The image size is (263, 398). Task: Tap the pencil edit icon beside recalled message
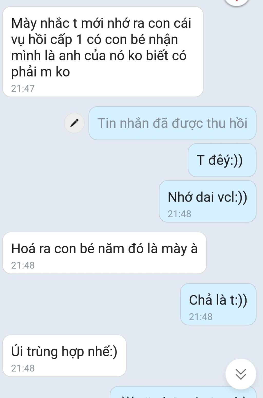coord(74,123)
